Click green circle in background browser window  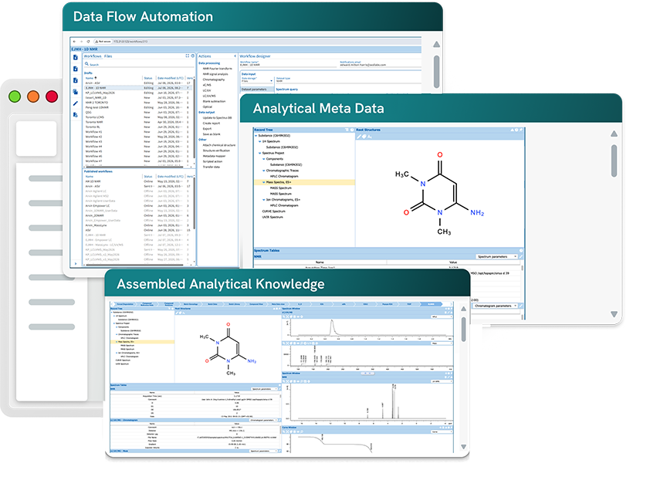click(x=15, y=96)
